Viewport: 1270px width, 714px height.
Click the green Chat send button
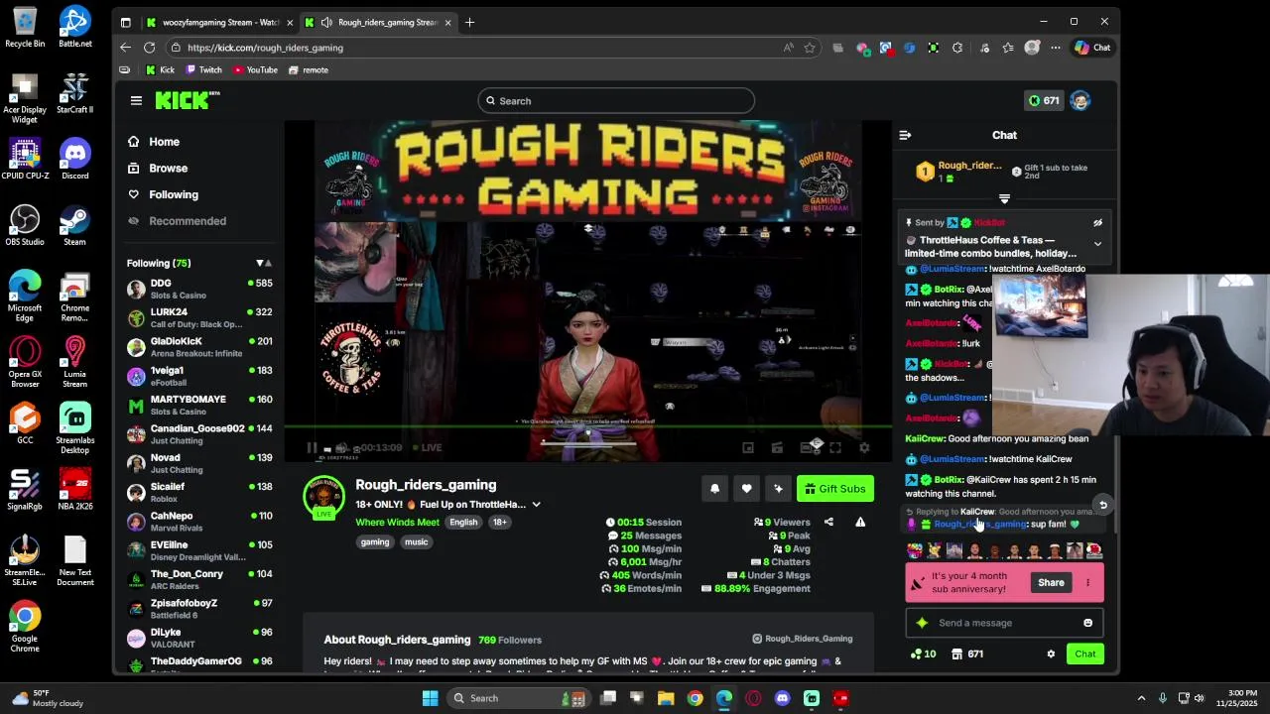pos(1085,654)
